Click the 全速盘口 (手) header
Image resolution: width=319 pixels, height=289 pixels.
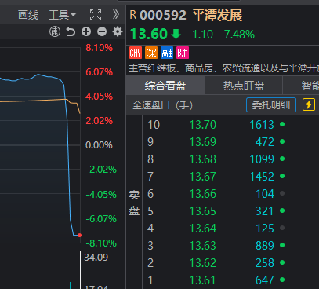[163, 105]
